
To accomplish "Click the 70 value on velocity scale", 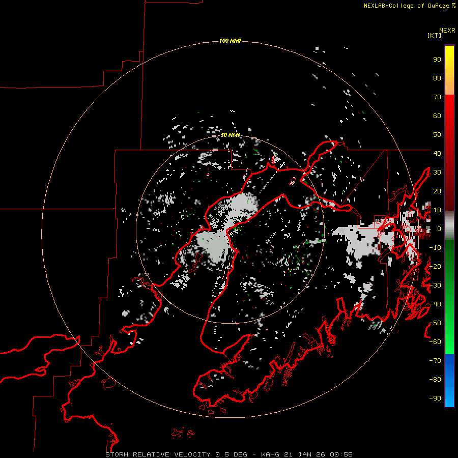I will (x=437, y=97).
